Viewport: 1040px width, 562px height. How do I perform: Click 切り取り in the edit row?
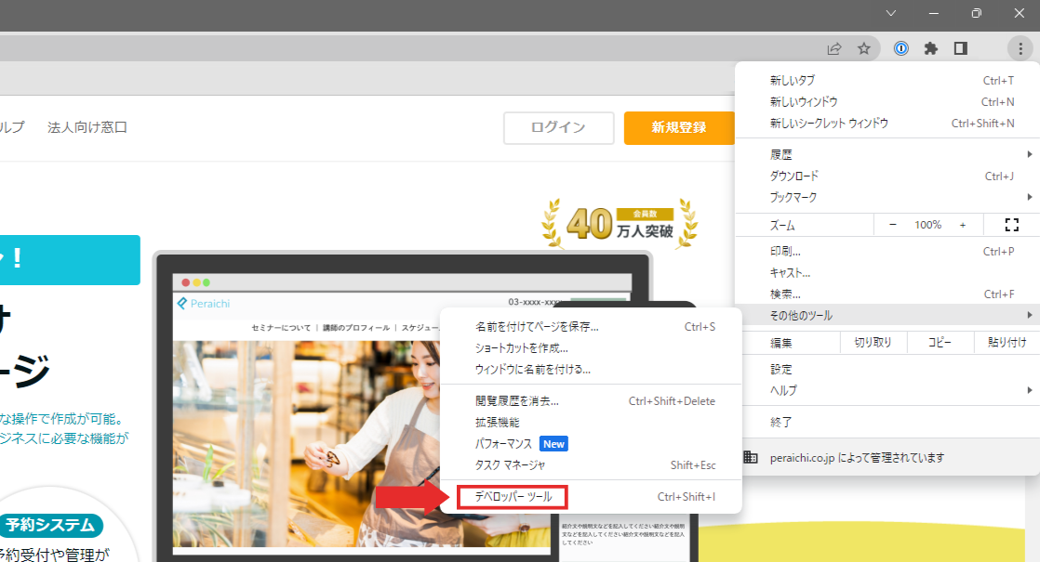tap(873, 342)
